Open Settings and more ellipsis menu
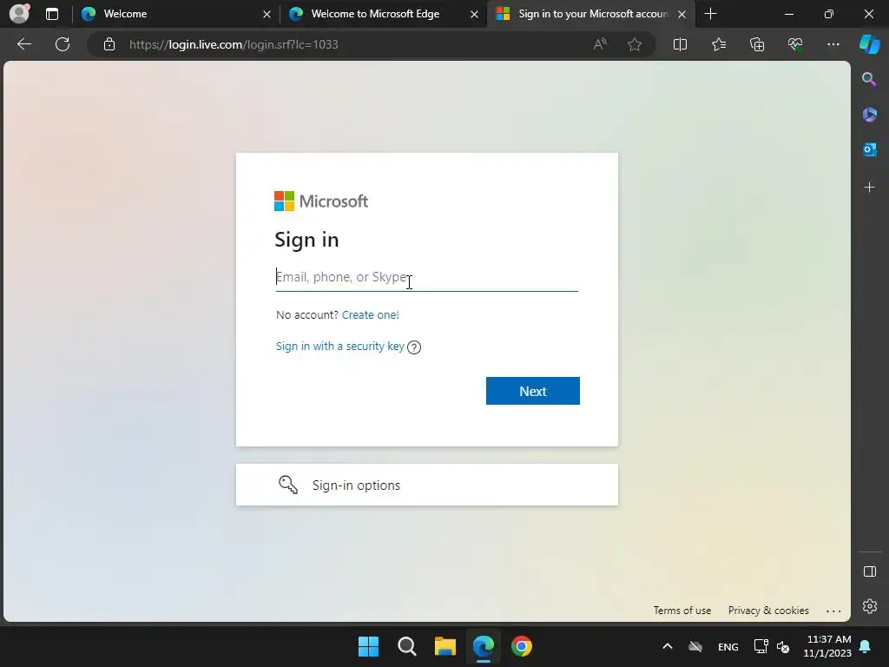The width and height of the screenshot is (889, 667). (x=833, y=44)
